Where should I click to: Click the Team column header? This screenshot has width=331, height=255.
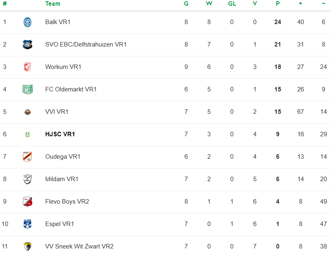point(53,4)
